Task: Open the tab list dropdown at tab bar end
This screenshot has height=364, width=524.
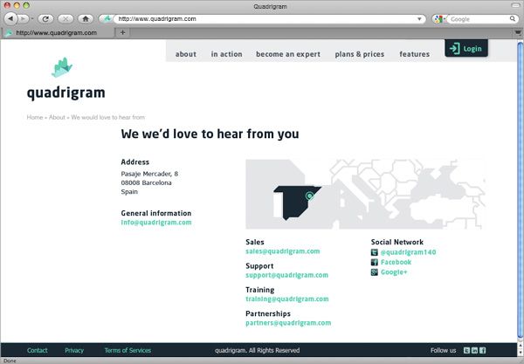Action: point(518,32)
